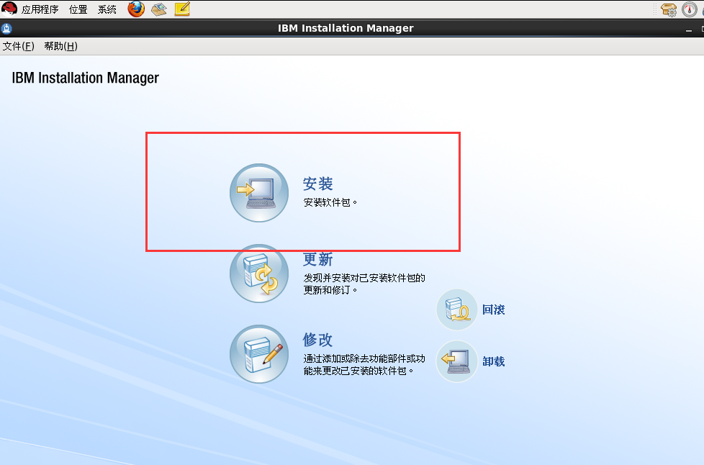Open the 应用程序 panel menu
This screenshot has width=704, height=465.
(x=40, y=9)
